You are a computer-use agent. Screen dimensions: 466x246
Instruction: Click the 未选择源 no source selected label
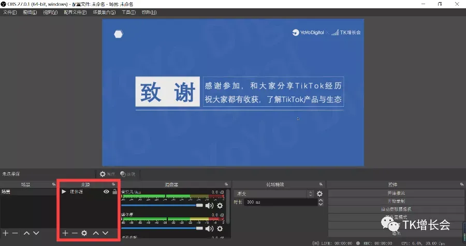[x=11, y=174]
